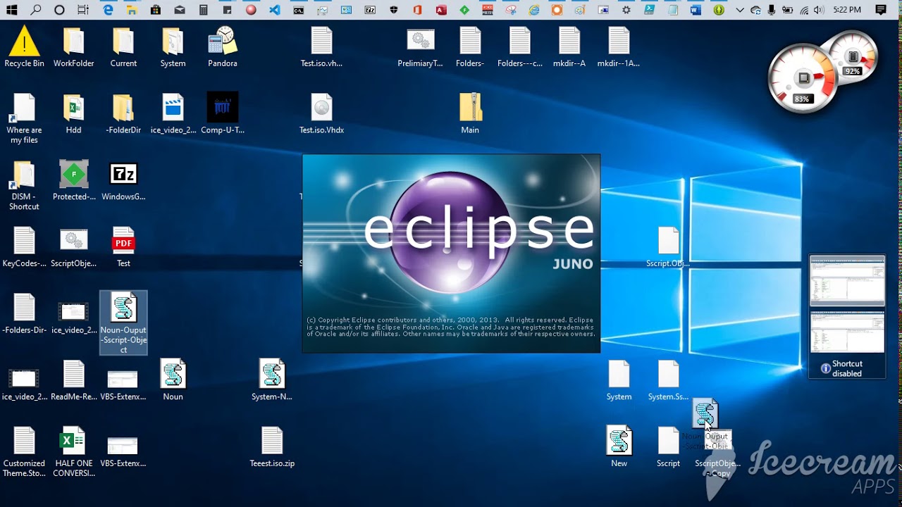Screen dimensions: 902x507
Task: Open Microsoft Office taskbar icon
Action: pyautogui.click(x=417, y=10)
